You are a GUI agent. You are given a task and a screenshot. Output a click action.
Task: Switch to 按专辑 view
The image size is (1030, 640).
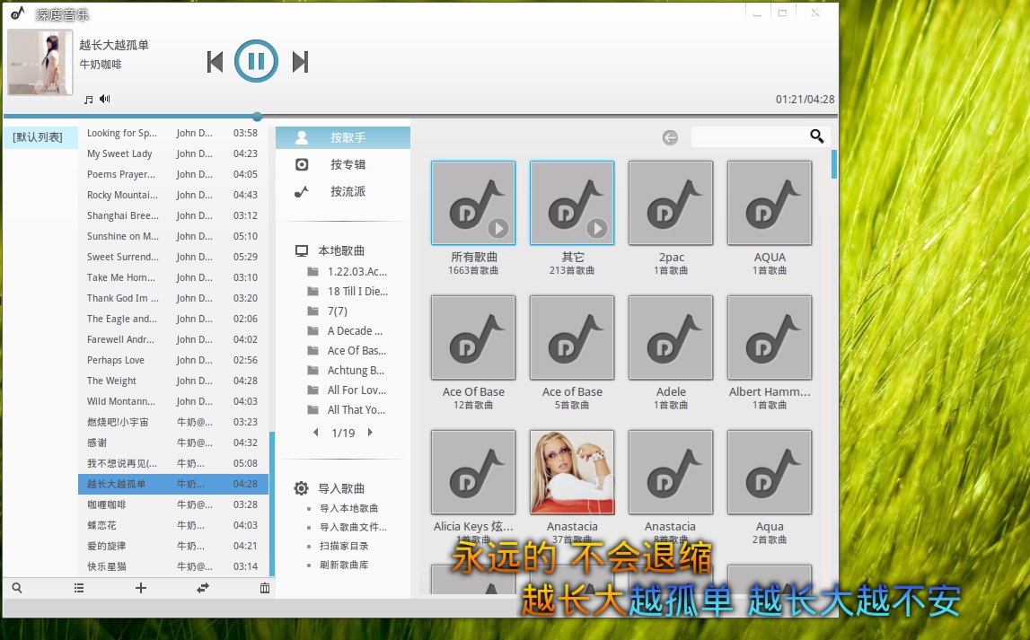pyautogui.click(x=343, y=164)
